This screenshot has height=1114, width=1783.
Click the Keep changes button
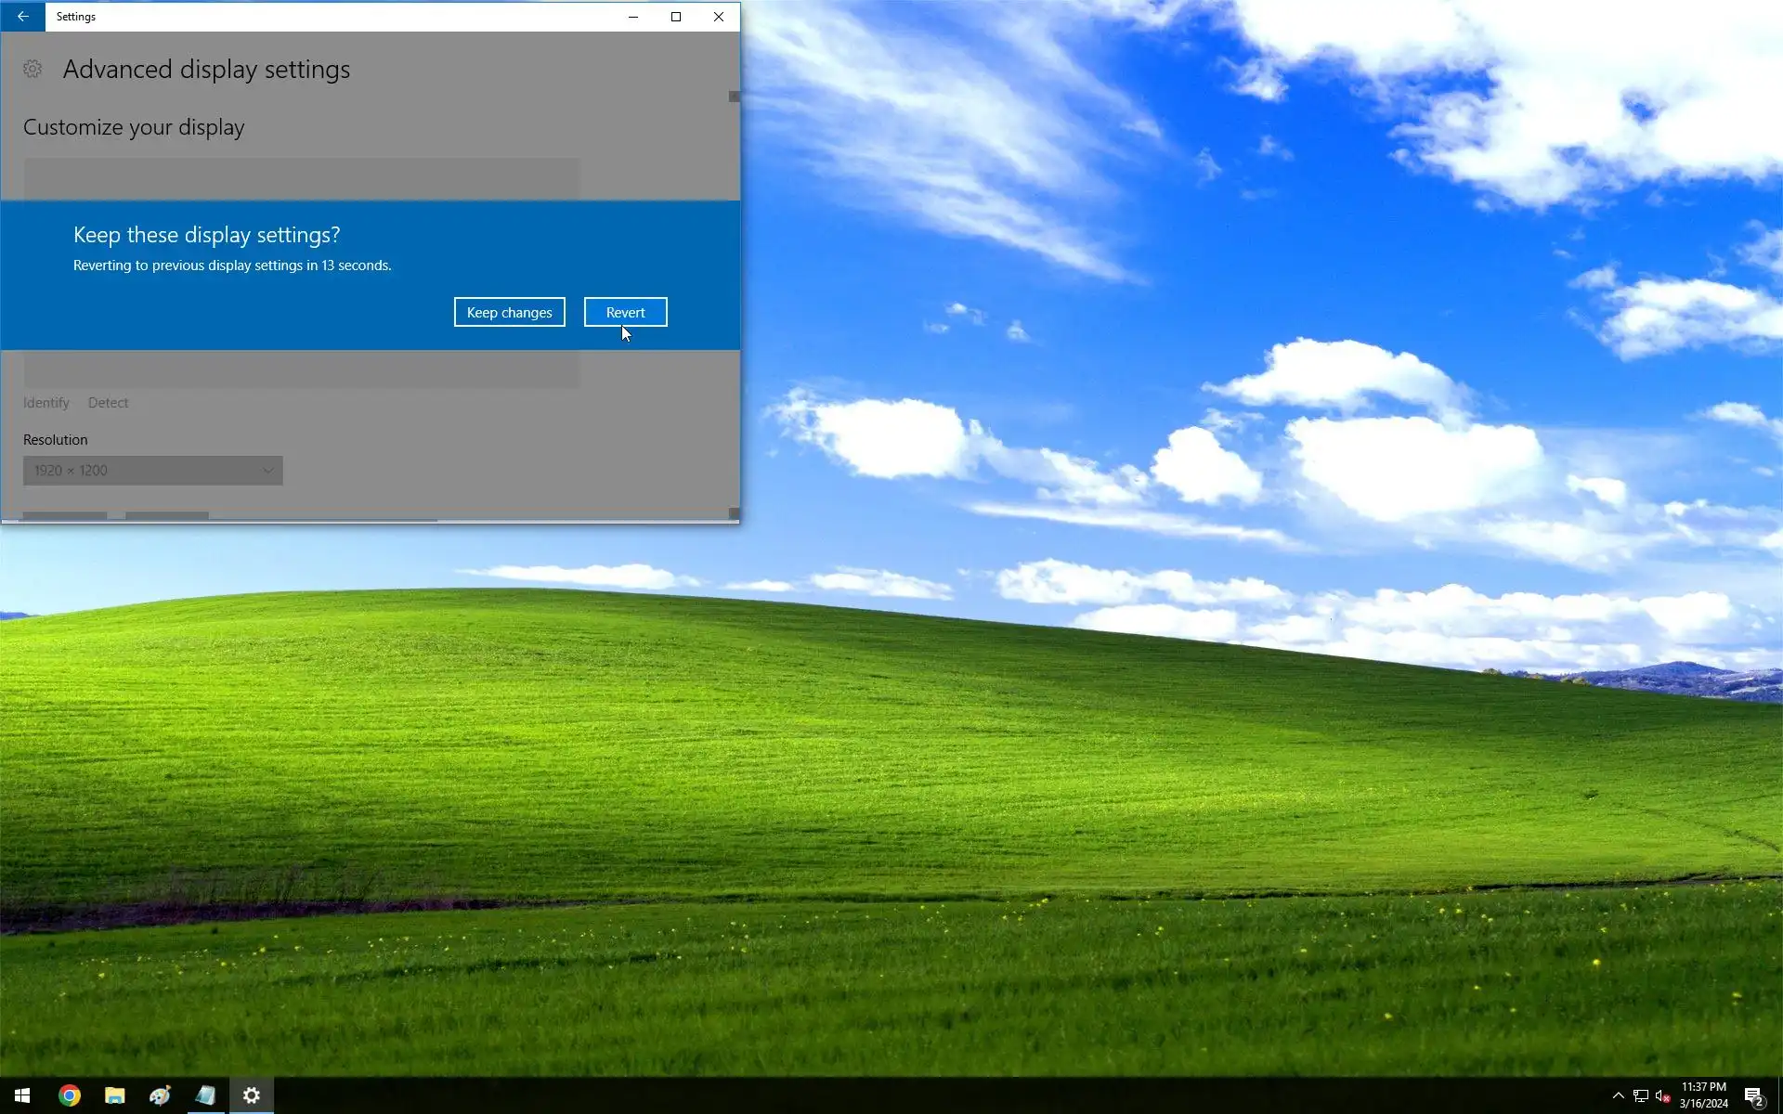(509, 312)
